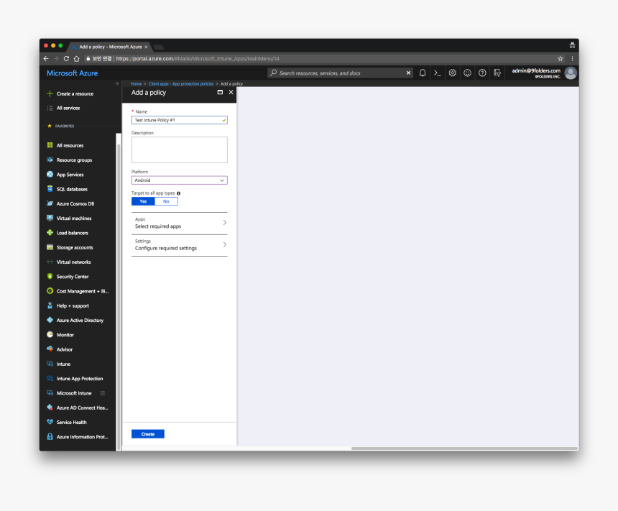Image resolution: width=618 pixels, height=511 pixels.
Task: Open help with the question mark icon
Action: [481, 72]
